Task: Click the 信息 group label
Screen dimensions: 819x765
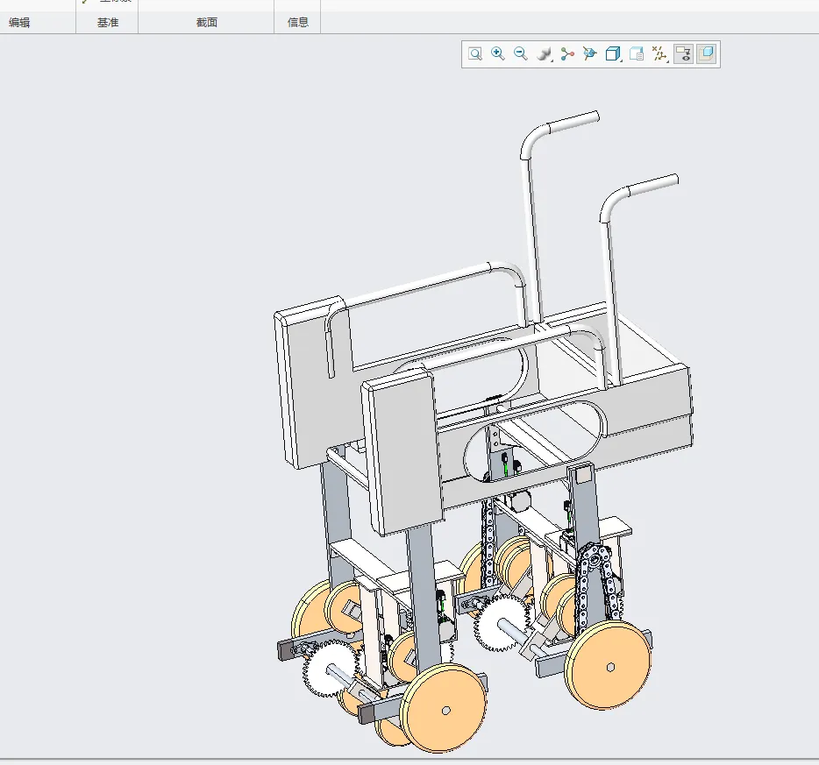Action: (x=298, y=23)
